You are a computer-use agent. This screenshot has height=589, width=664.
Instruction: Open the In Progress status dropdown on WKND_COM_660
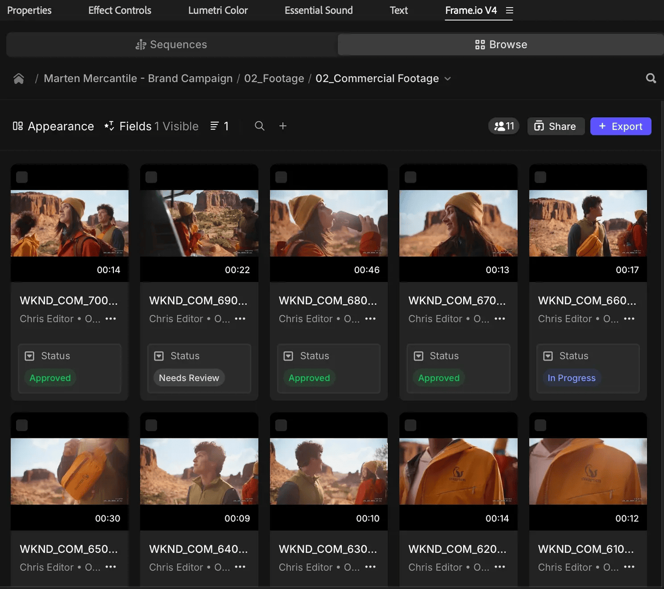571,378
